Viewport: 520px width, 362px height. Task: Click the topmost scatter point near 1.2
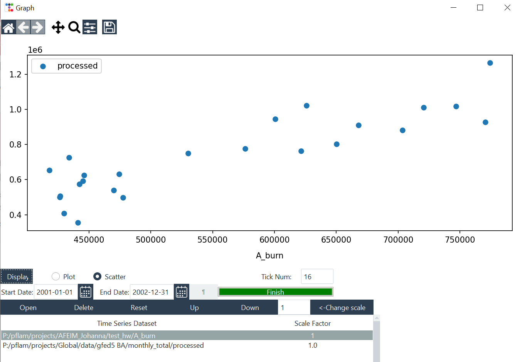[490, 63]
